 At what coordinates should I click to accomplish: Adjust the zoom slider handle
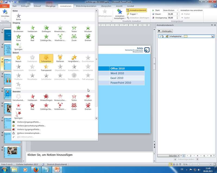(199, 164)
